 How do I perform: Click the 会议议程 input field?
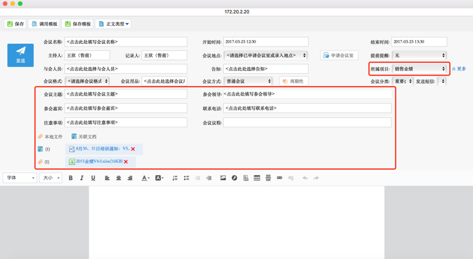point(307,123)
